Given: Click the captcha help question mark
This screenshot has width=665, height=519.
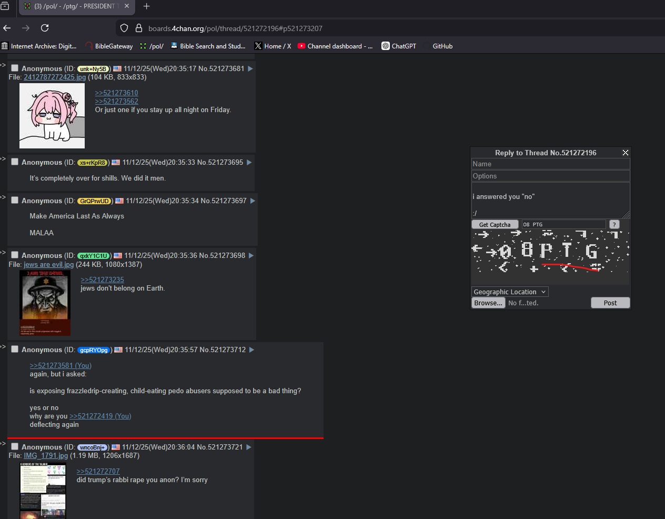Looking at the screenshot, I should [614, 224].
